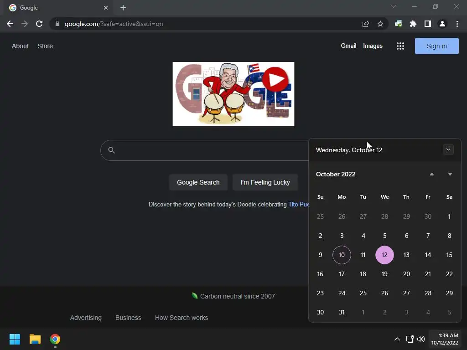Click the address bar URL
This screenshot has width=467, height=350.
[114, 24]
